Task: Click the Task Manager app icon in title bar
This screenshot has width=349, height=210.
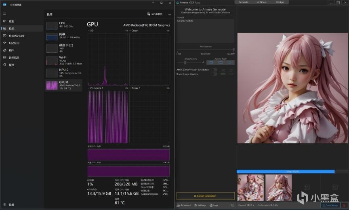Action: 4,4
